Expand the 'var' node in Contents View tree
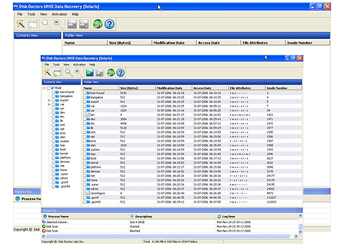 (x=49, y=104)
